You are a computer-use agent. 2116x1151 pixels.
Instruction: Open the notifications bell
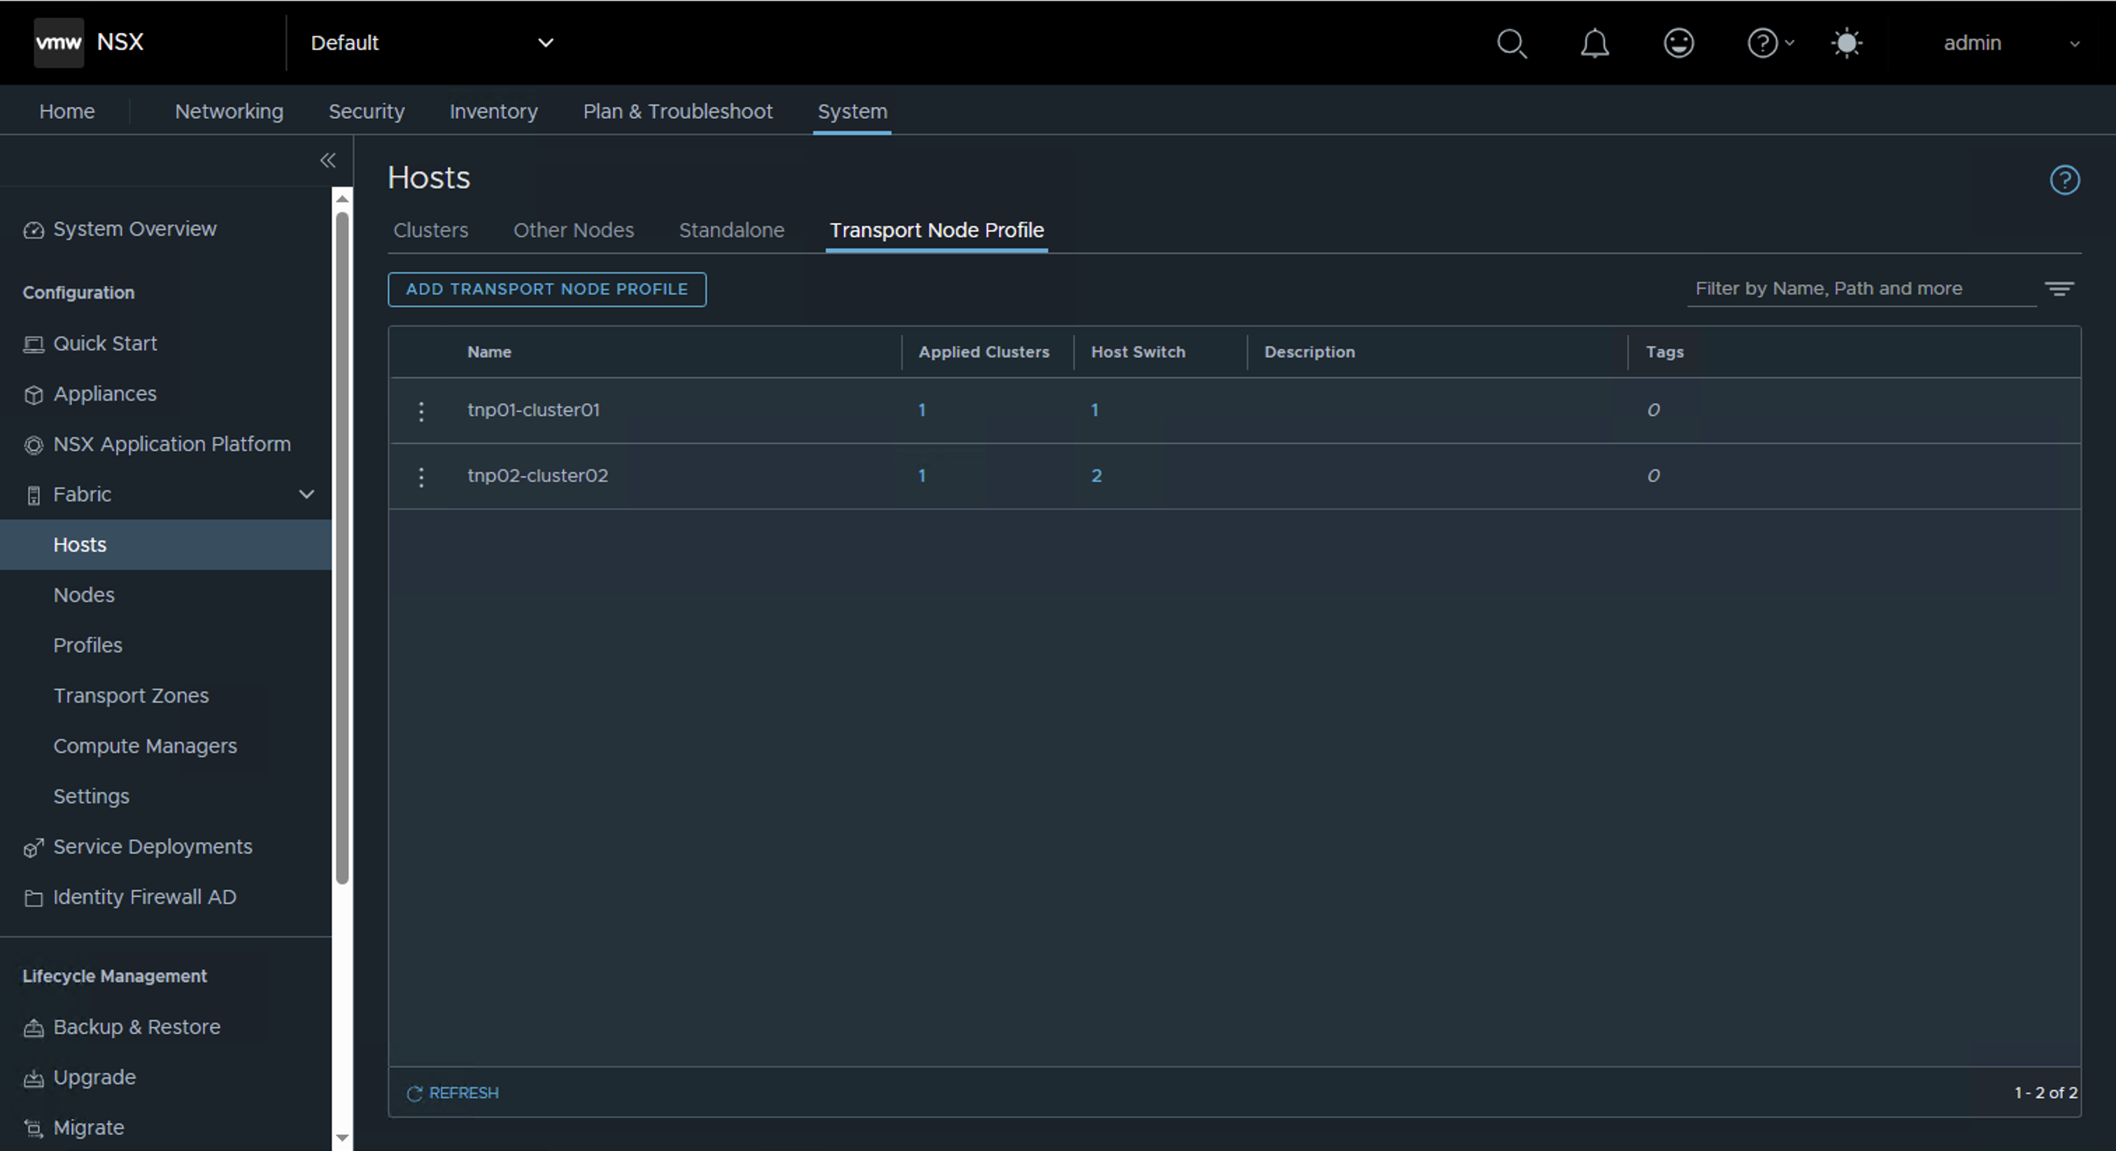[1595, 43]
